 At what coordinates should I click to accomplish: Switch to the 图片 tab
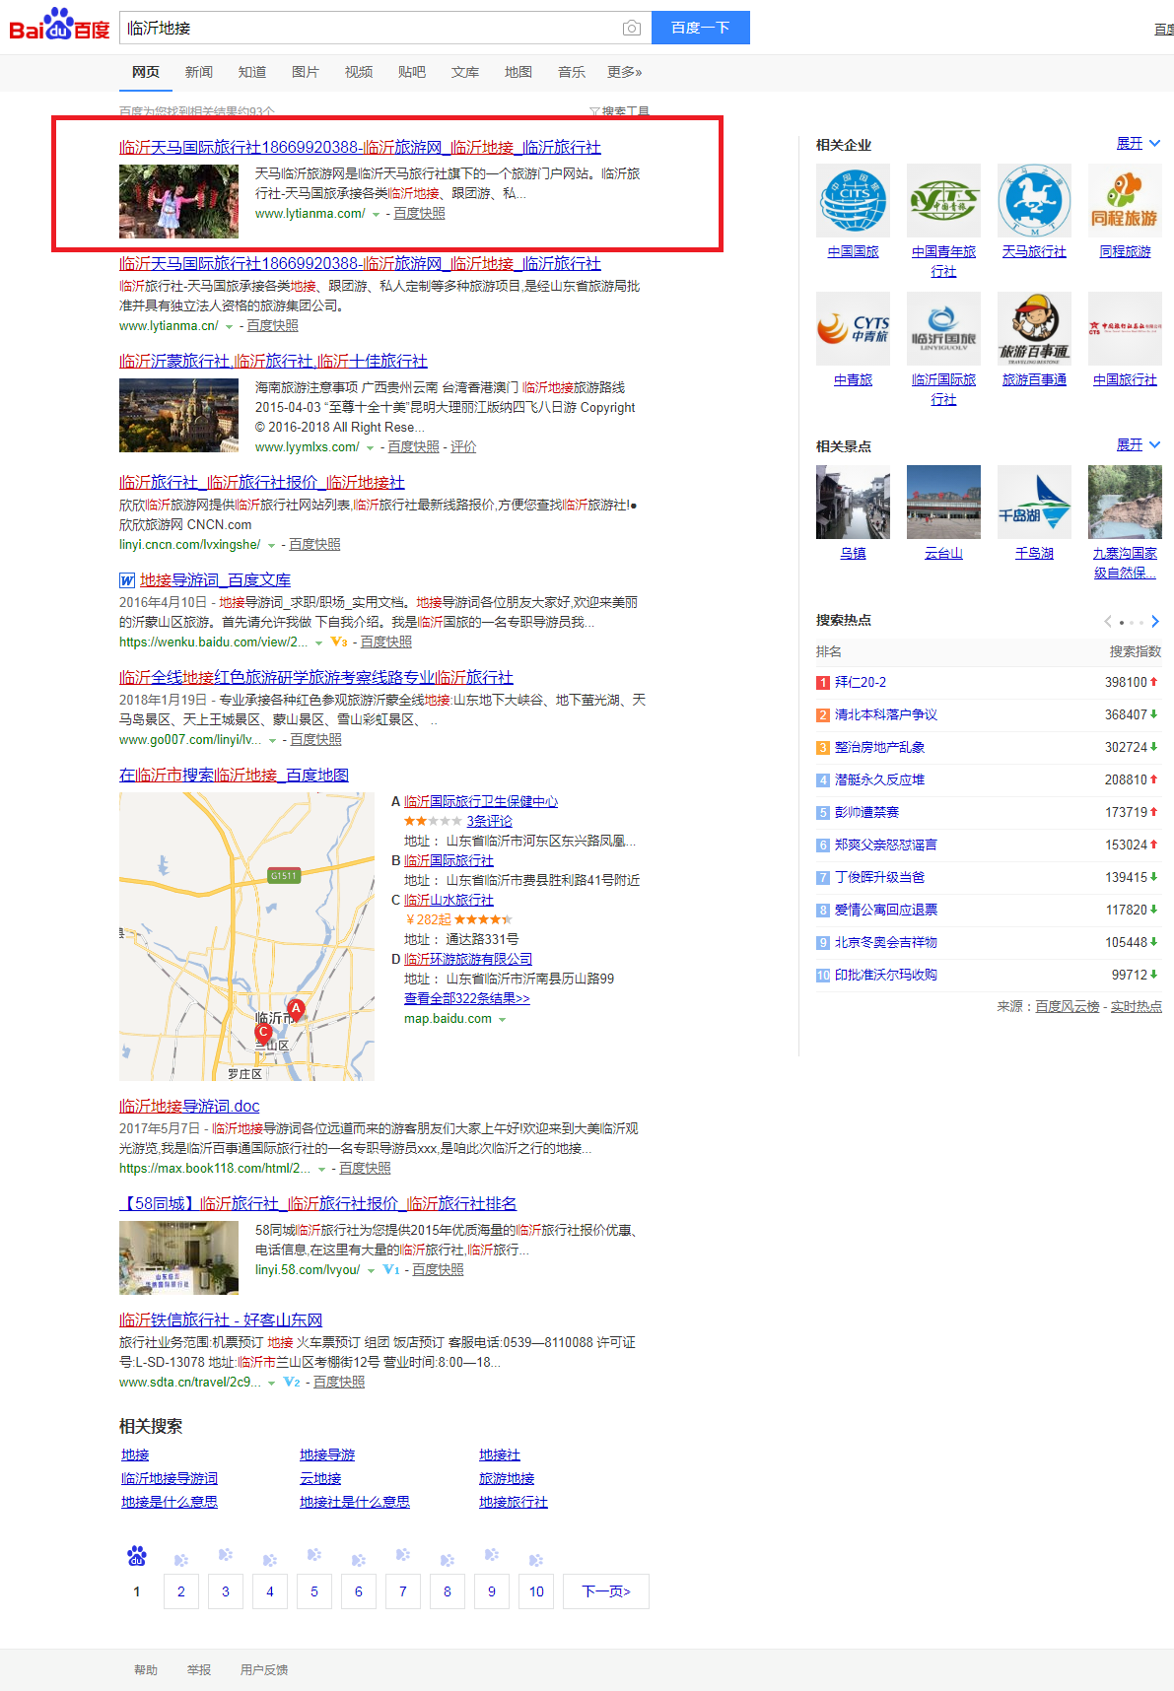[x=306, y=72]
